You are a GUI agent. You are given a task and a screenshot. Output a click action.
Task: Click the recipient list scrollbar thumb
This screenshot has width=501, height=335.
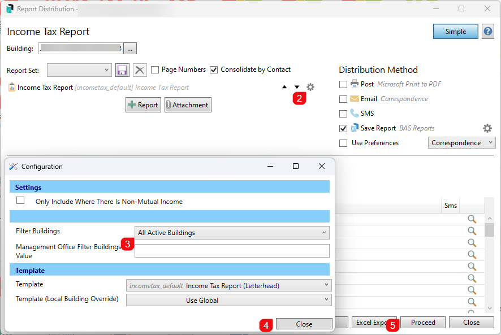point(490,229)
